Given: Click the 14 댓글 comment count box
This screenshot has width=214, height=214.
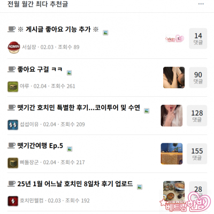Looking at the screenshot, I should tap(198, 39).
